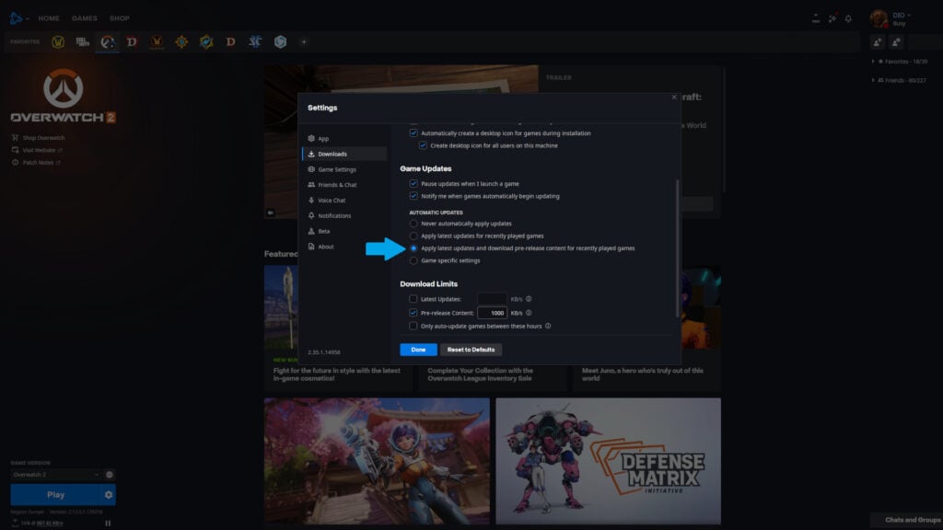Pause the current download at bottom left

(x=109, y=524)
